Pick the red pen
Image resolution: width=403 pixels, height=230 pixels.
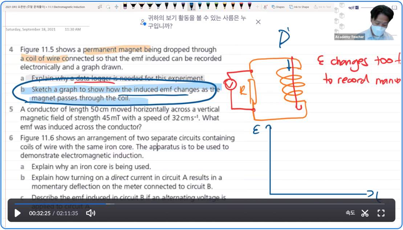pos(241,6)
